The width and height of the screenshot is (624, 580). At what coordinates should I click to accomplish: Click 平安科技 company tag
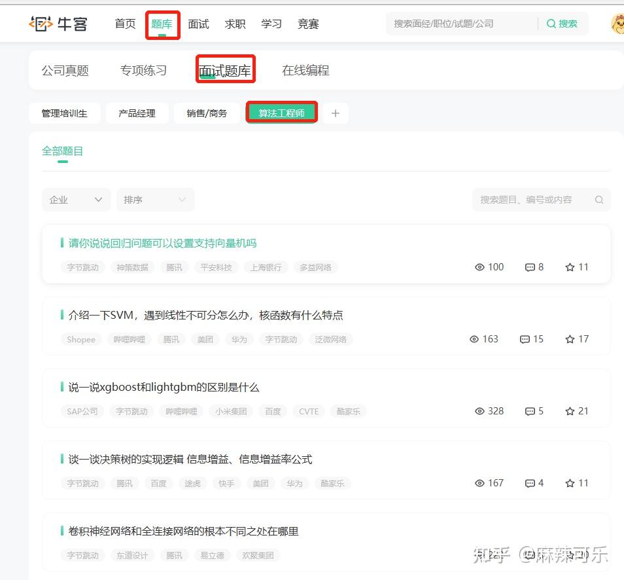(216, 267)
